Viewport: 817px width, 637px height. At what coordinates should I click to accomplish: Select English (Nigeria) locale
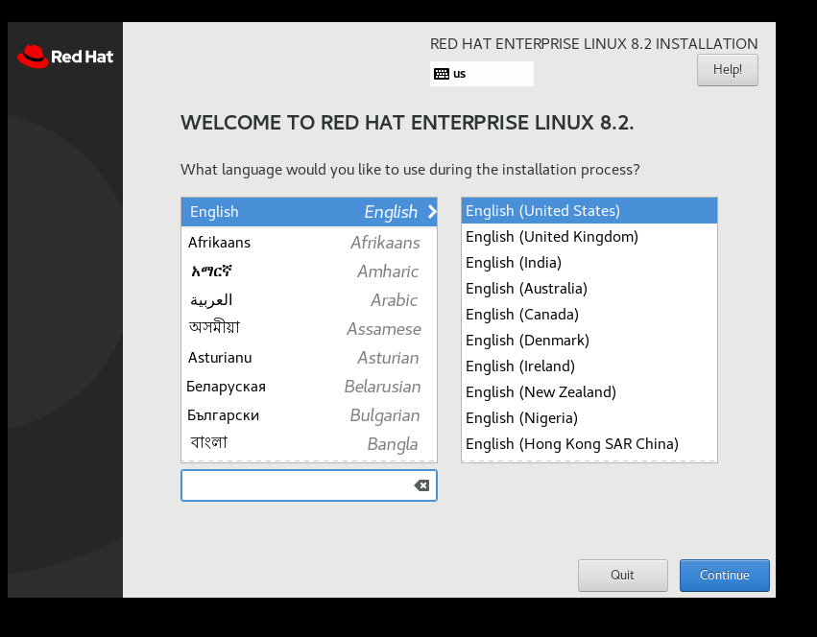589,417
